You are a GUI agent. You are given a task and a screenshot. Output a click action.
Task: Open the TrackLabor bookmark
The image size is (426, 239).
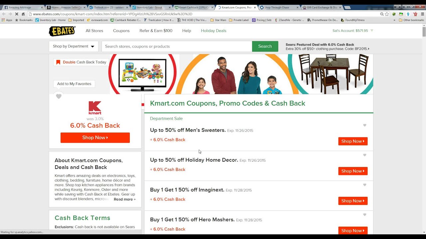coord(159,20)
